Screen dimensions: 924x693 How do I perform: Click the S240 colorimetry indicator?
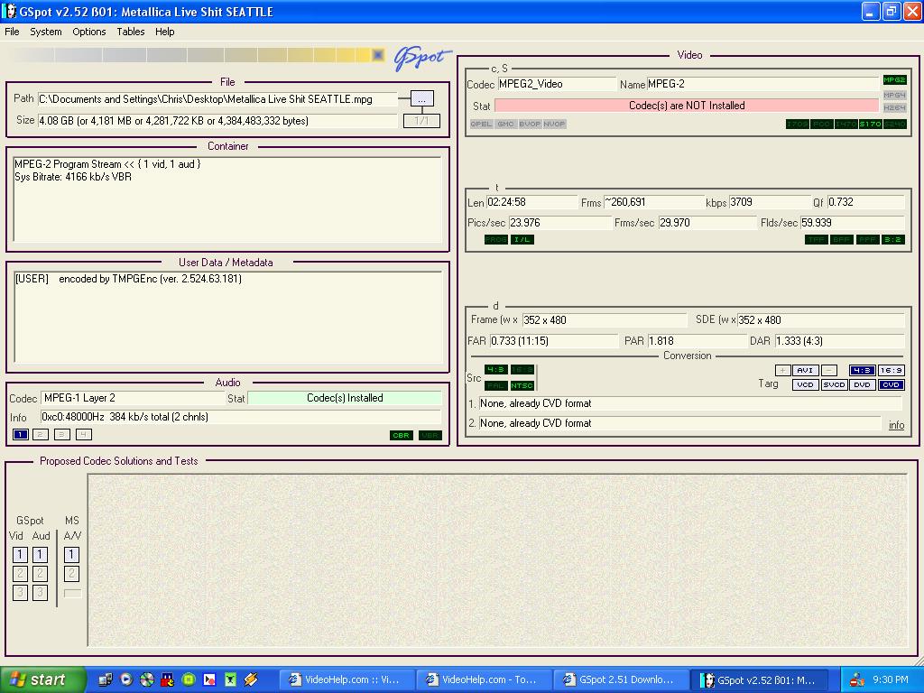point(894,124)
